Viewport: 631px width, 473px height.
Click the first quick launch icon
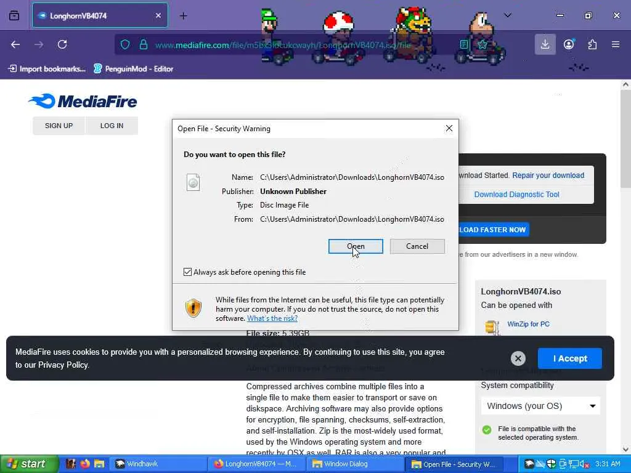coord(71,464)
